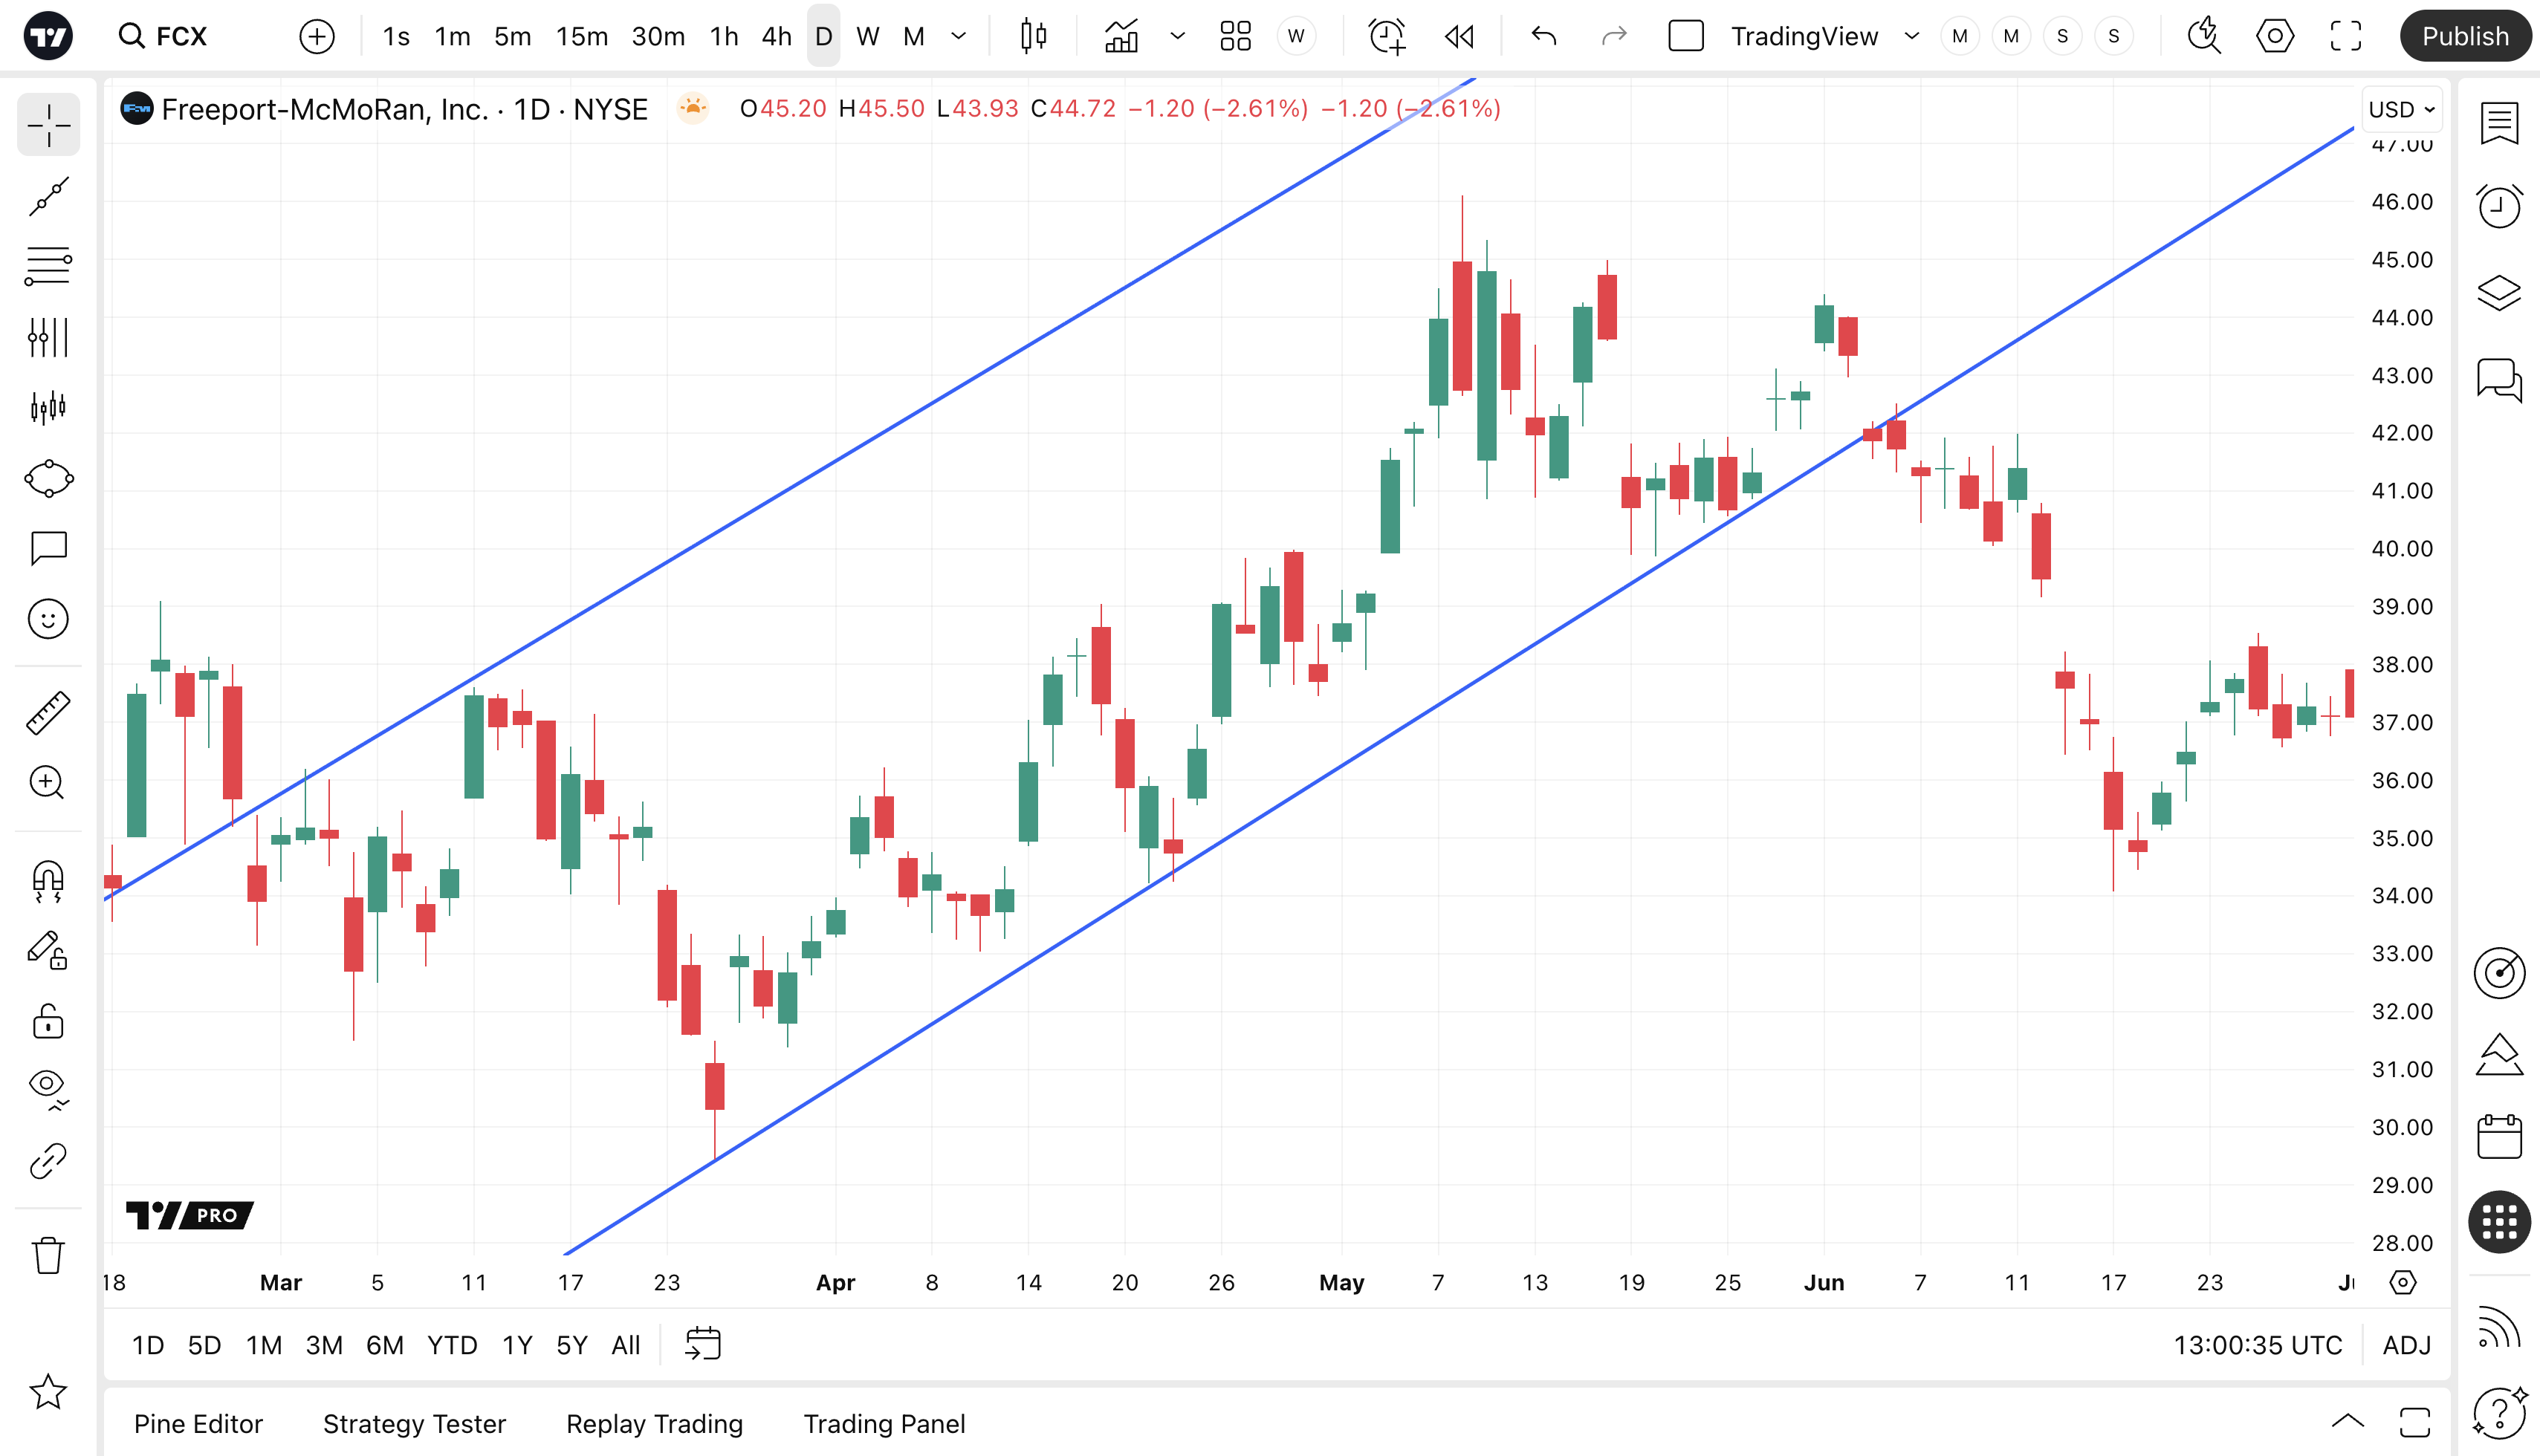Click the trash can remove drawings icon
The width and height of the screenshot is (2540, 1456).
click(x=48, y=1255)
